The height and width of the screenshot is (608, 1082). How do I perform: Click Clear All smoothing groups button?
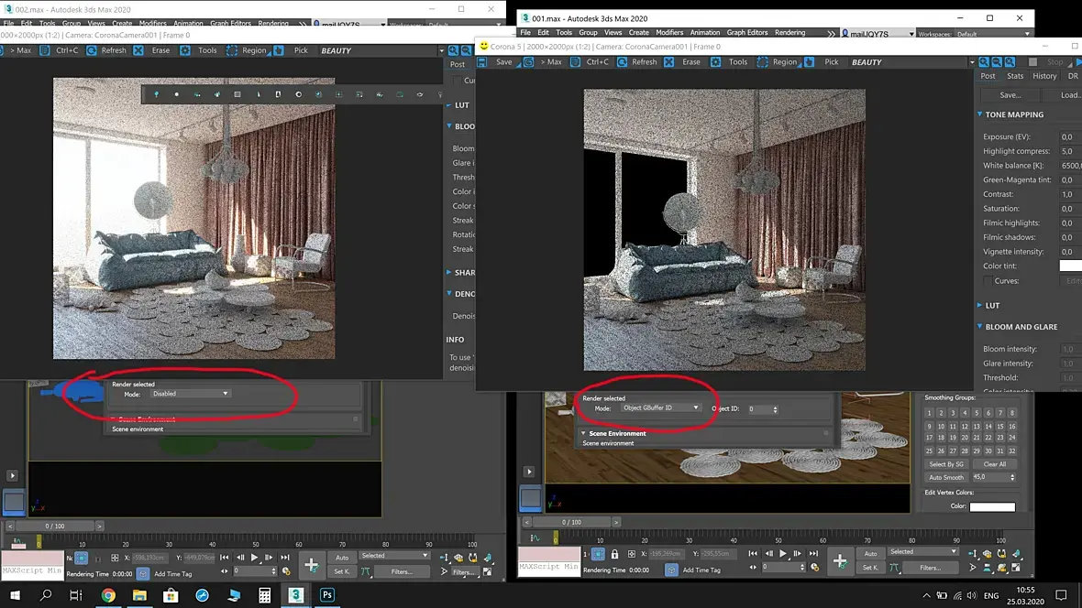pos(994,464)
